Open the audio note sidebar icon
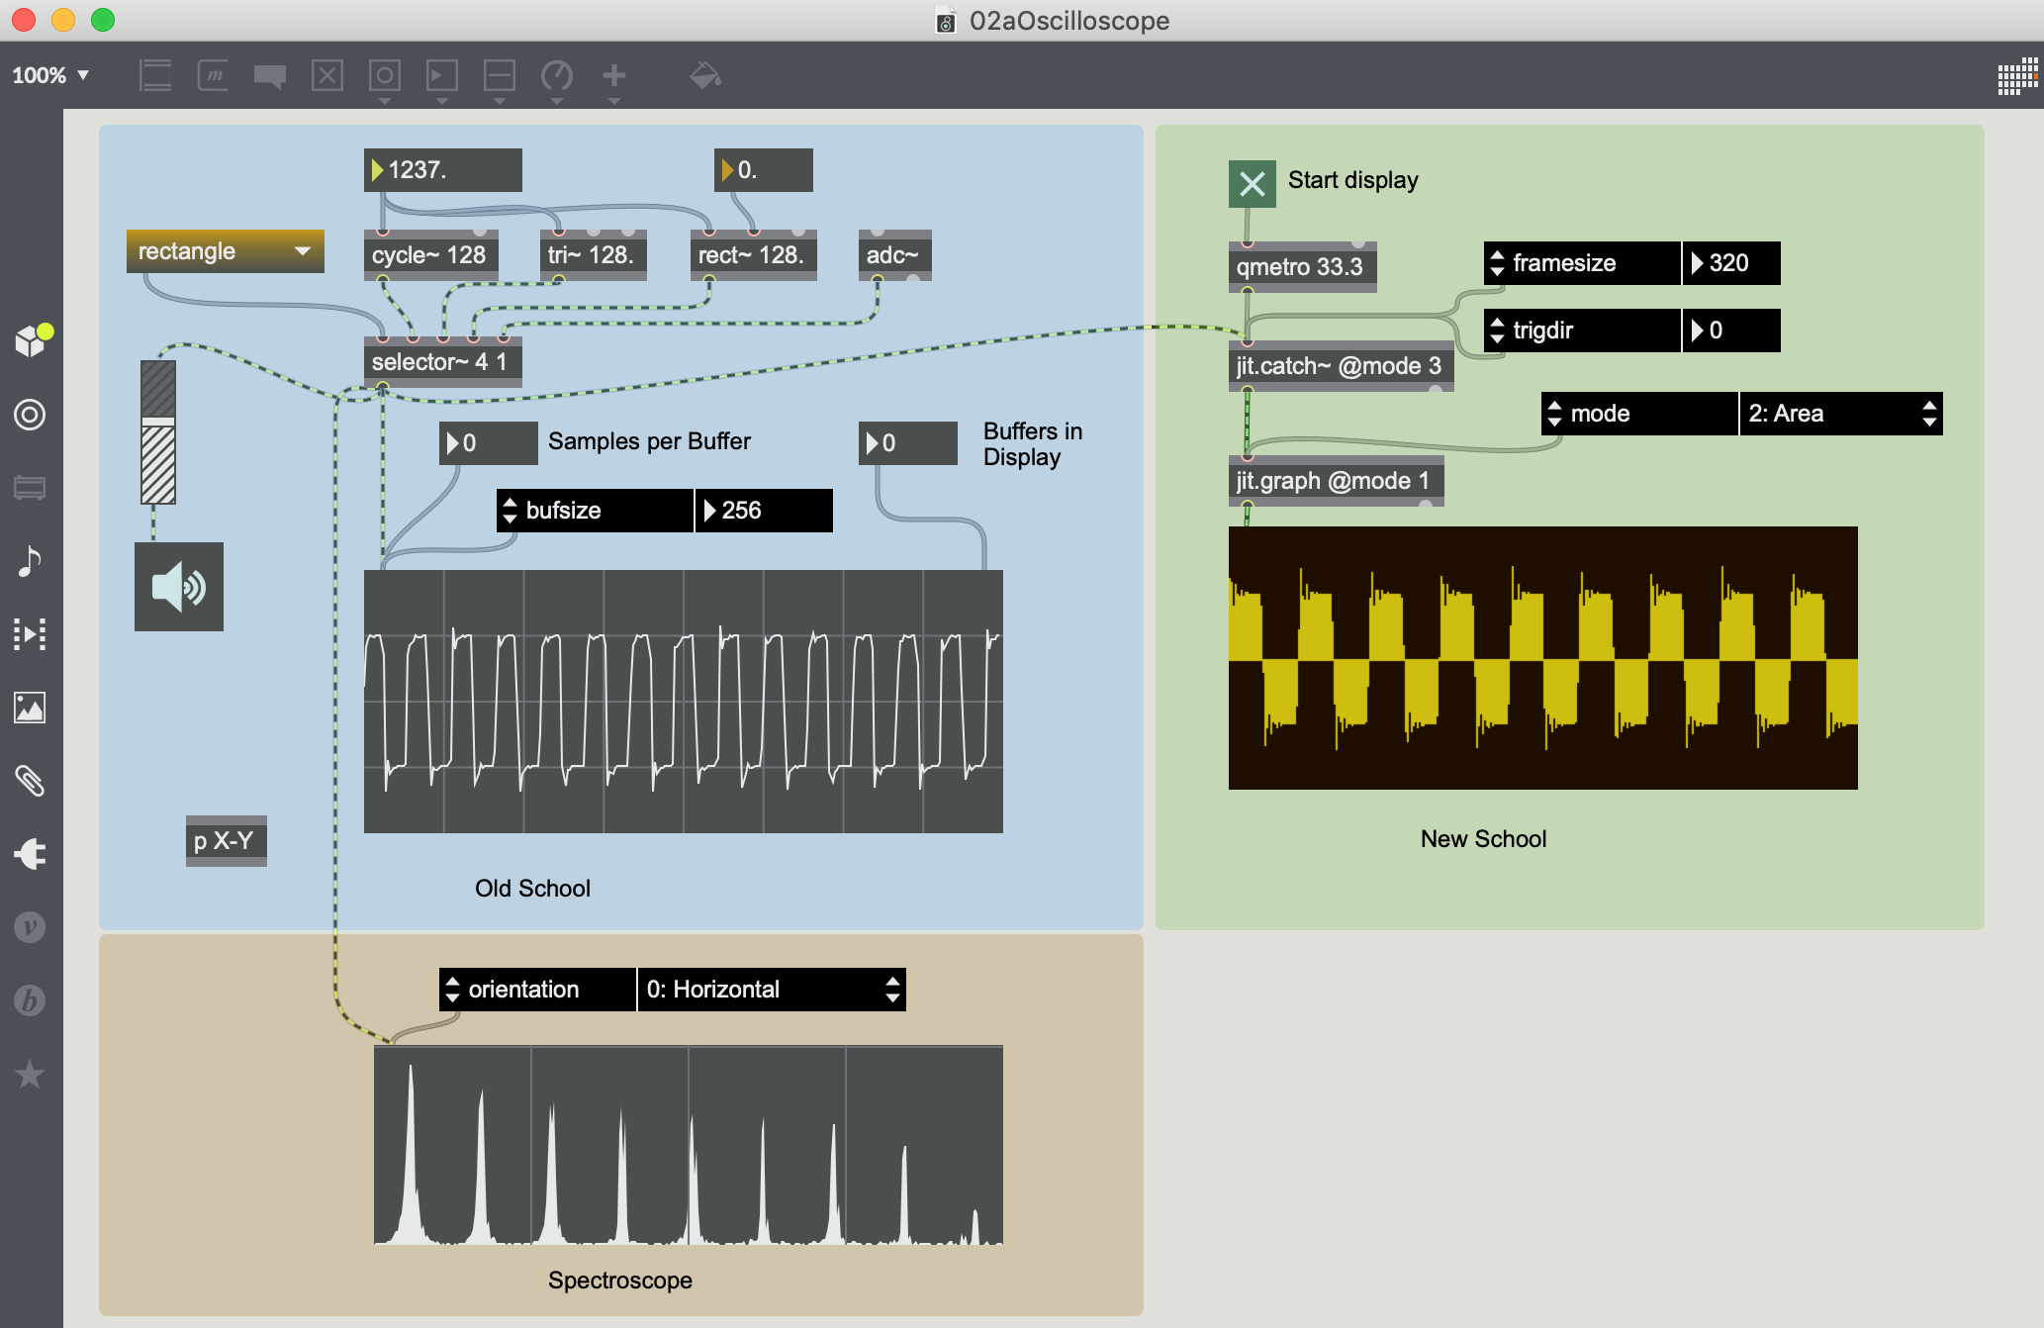Screen dimensions: 2044x1328 coord(30,561)
